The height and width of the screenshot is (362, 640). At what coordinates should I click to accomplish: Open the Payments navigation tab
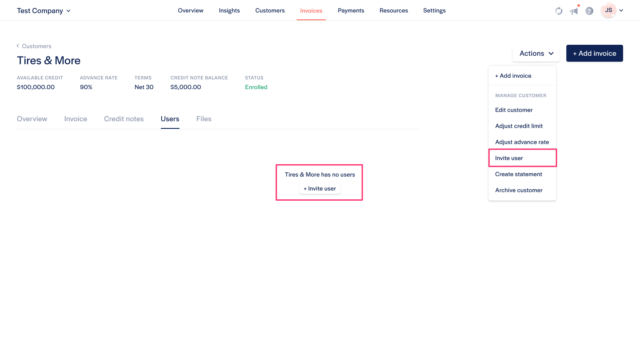click(x=351, y=11)
